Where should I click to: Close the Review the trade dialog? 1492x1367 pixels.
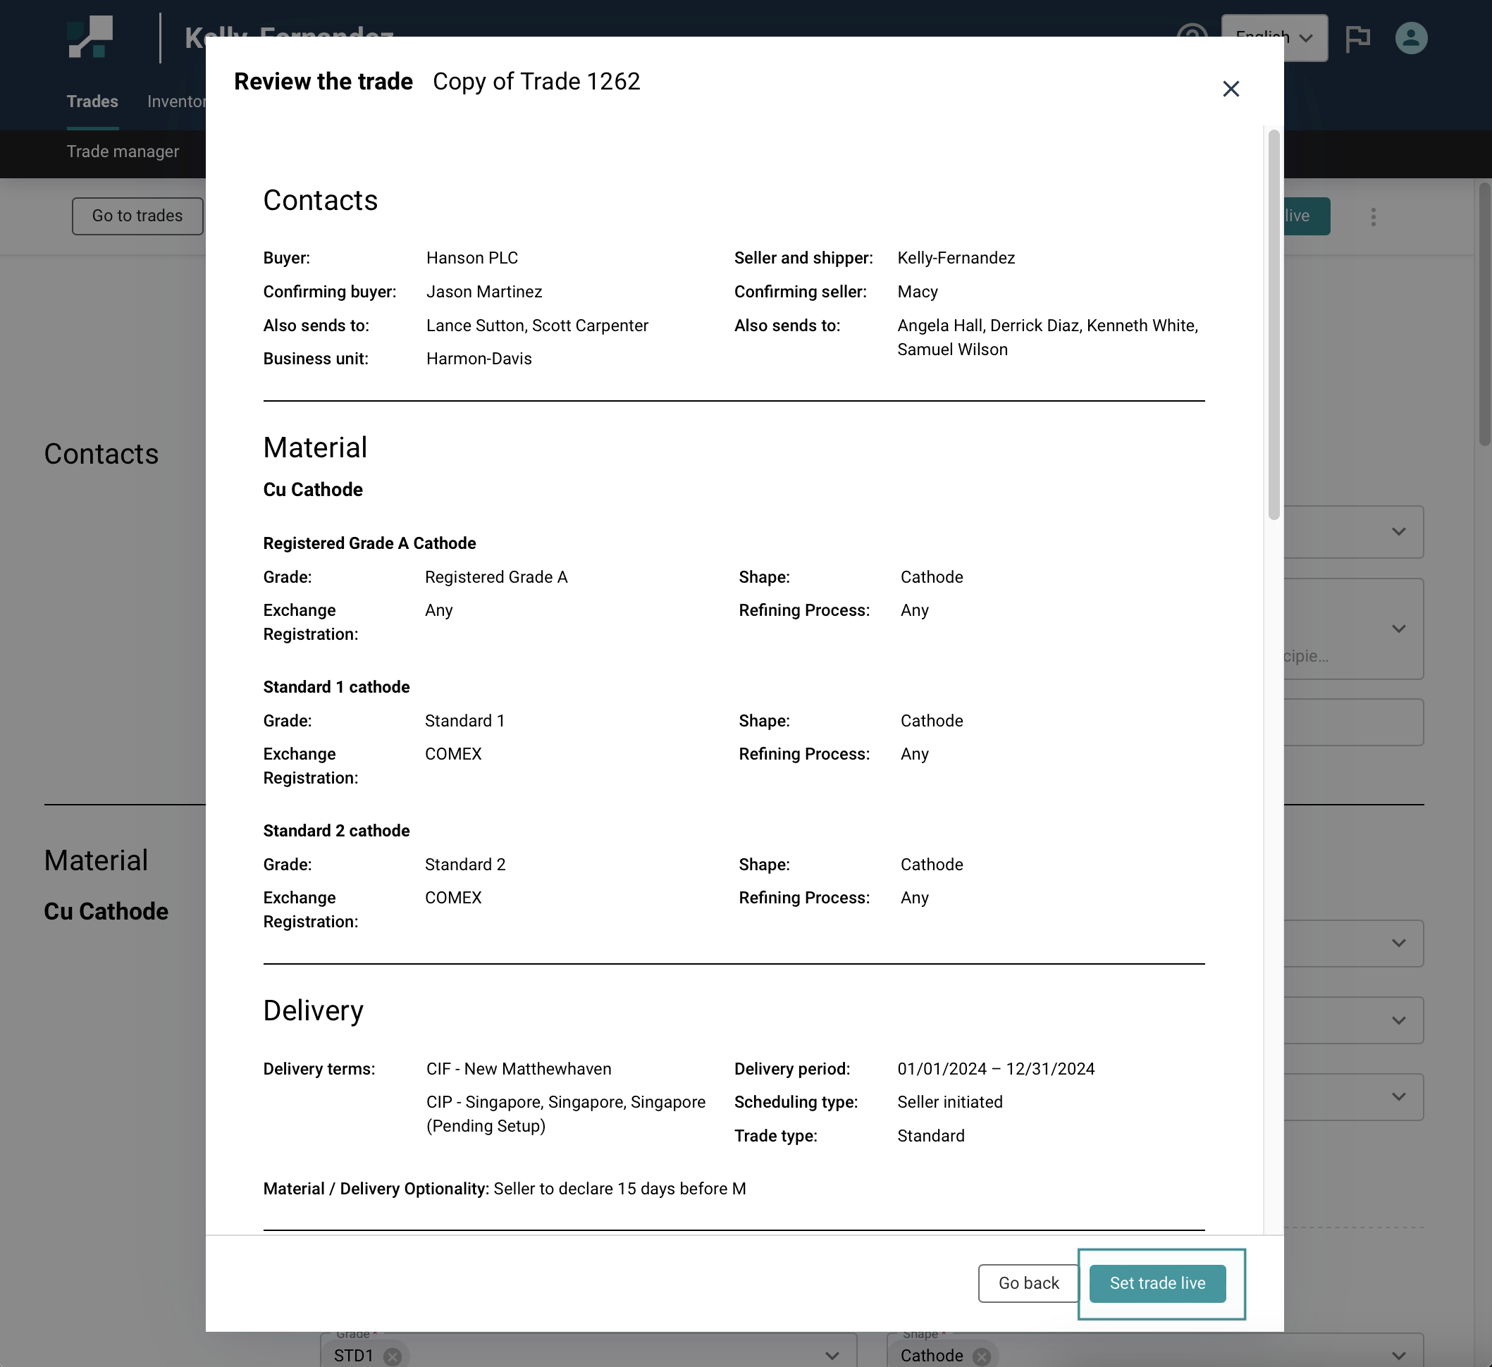pyautogui.click(x=1230, y=89)
